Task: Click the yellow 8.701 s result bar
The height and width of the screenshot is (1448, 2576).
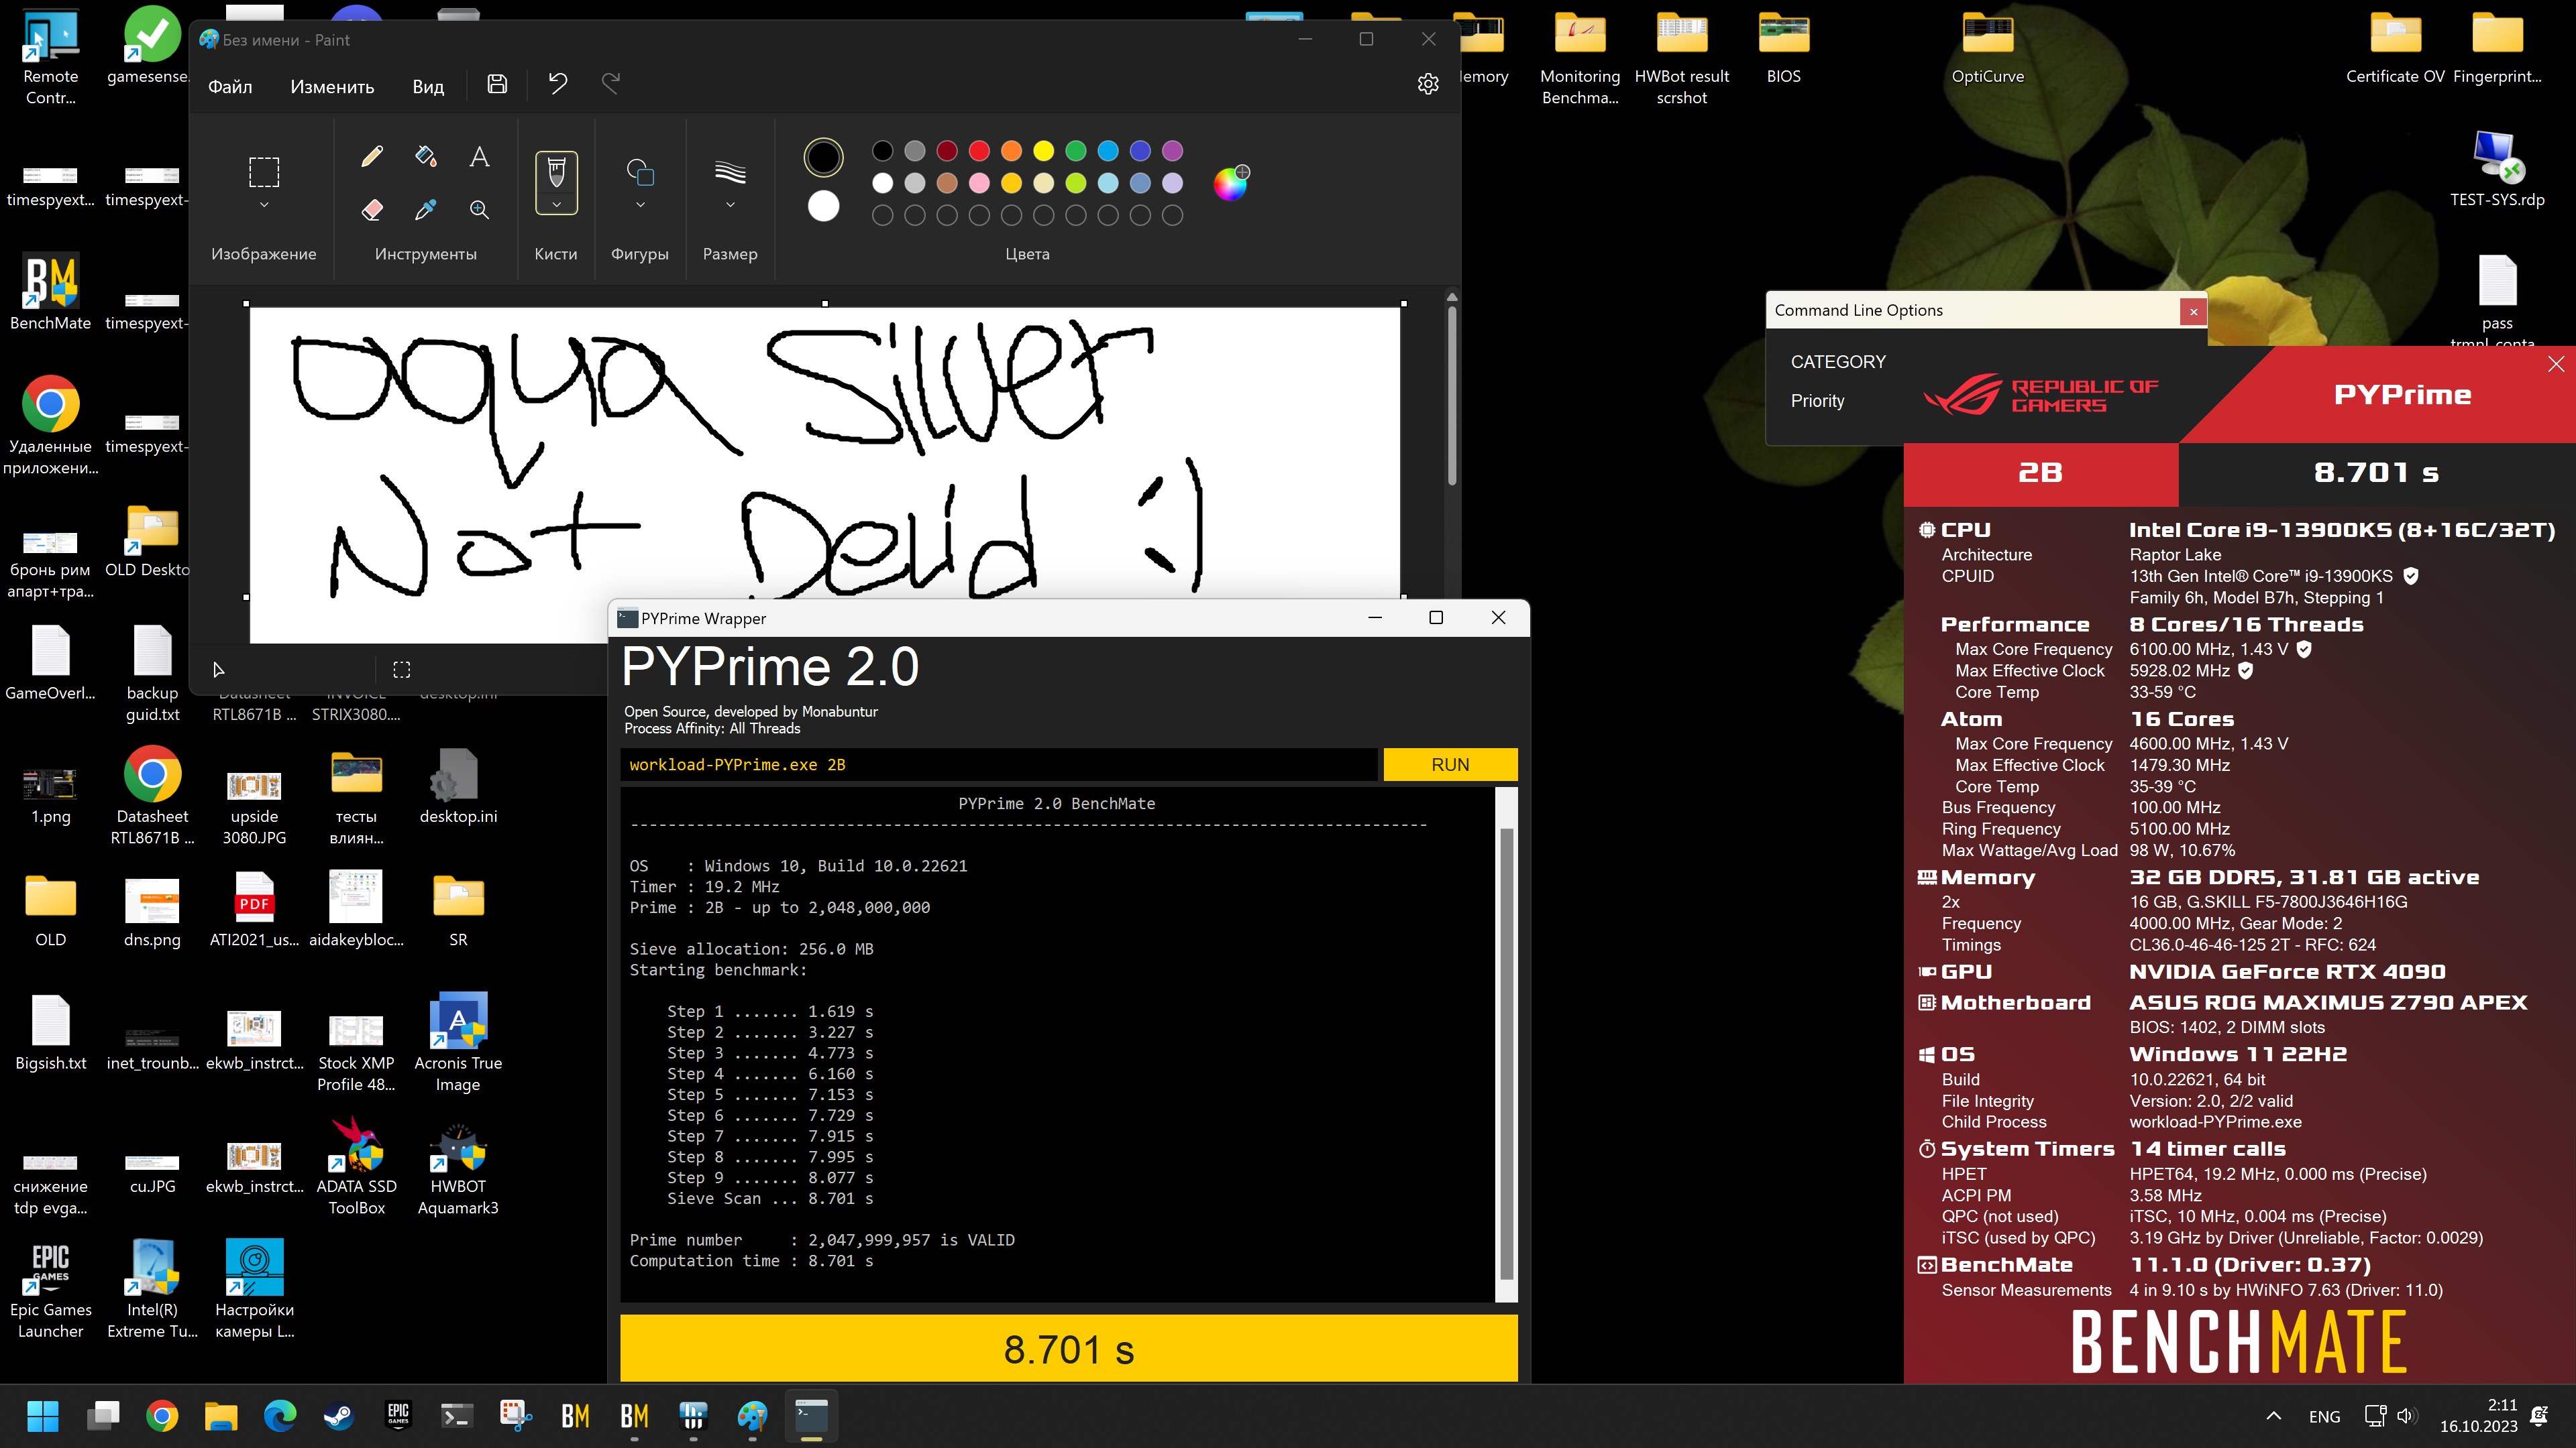Action: pyautogui.click(x=1068, y=1349)
